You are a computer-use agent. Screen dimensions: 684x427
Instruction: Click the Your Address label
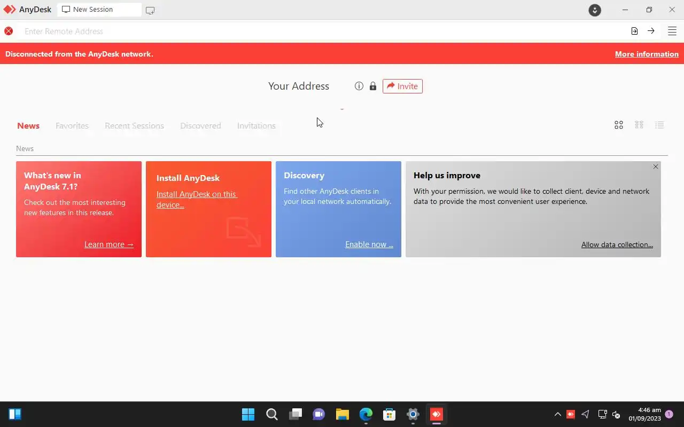(x=299, y=86)
